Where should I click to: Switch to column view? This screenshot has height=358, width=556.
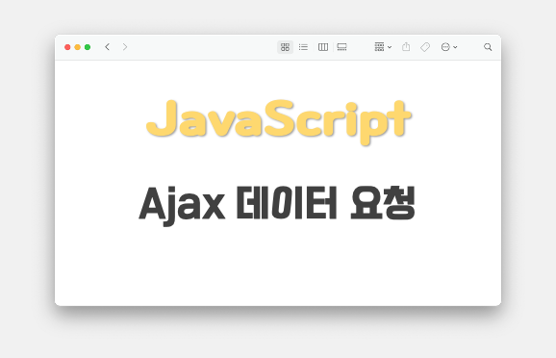(323, 47)
